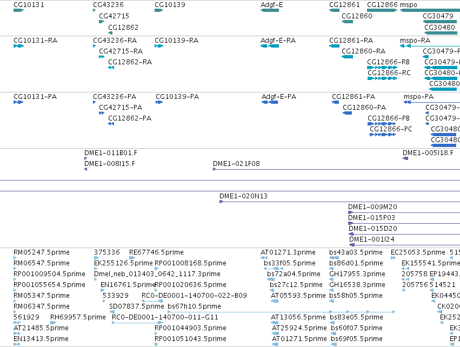The image size is (460, 347).
Task: Select the Adgf-E-PA protein glyph
Action: click(x=270, y=102)
